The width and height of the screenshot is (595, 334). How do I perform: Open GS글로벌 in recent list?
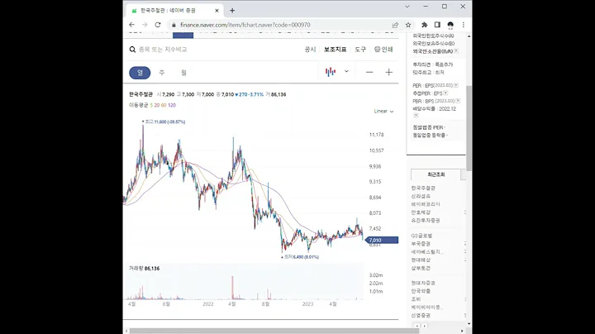[x=421, y=236]
